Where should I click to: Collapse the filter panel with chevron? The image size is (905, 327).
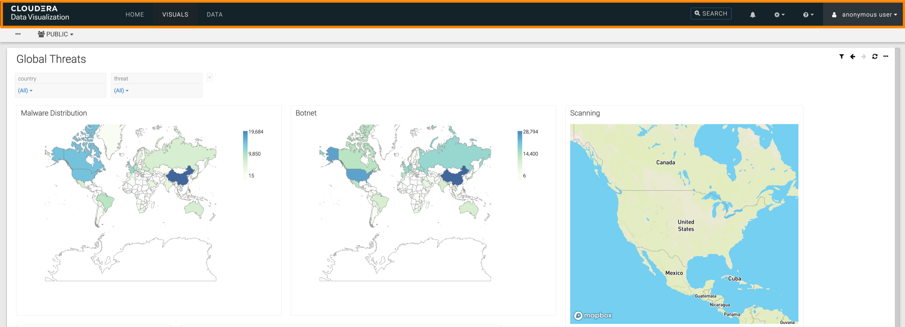pyautogui.click(x=210, y=77)
